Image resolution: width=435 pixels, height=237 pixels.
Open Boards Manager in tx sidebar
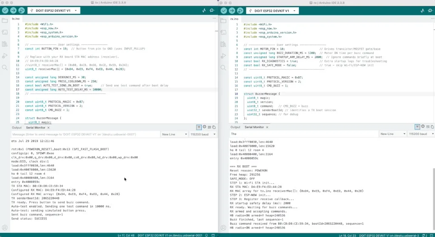5,32
